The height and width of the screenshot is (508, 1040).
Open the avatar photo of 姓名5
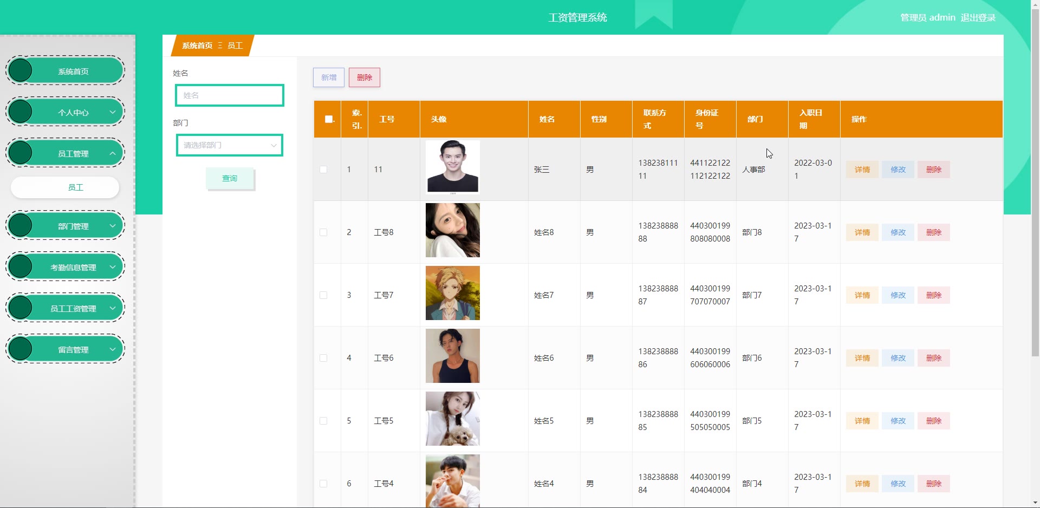[453, 419]
